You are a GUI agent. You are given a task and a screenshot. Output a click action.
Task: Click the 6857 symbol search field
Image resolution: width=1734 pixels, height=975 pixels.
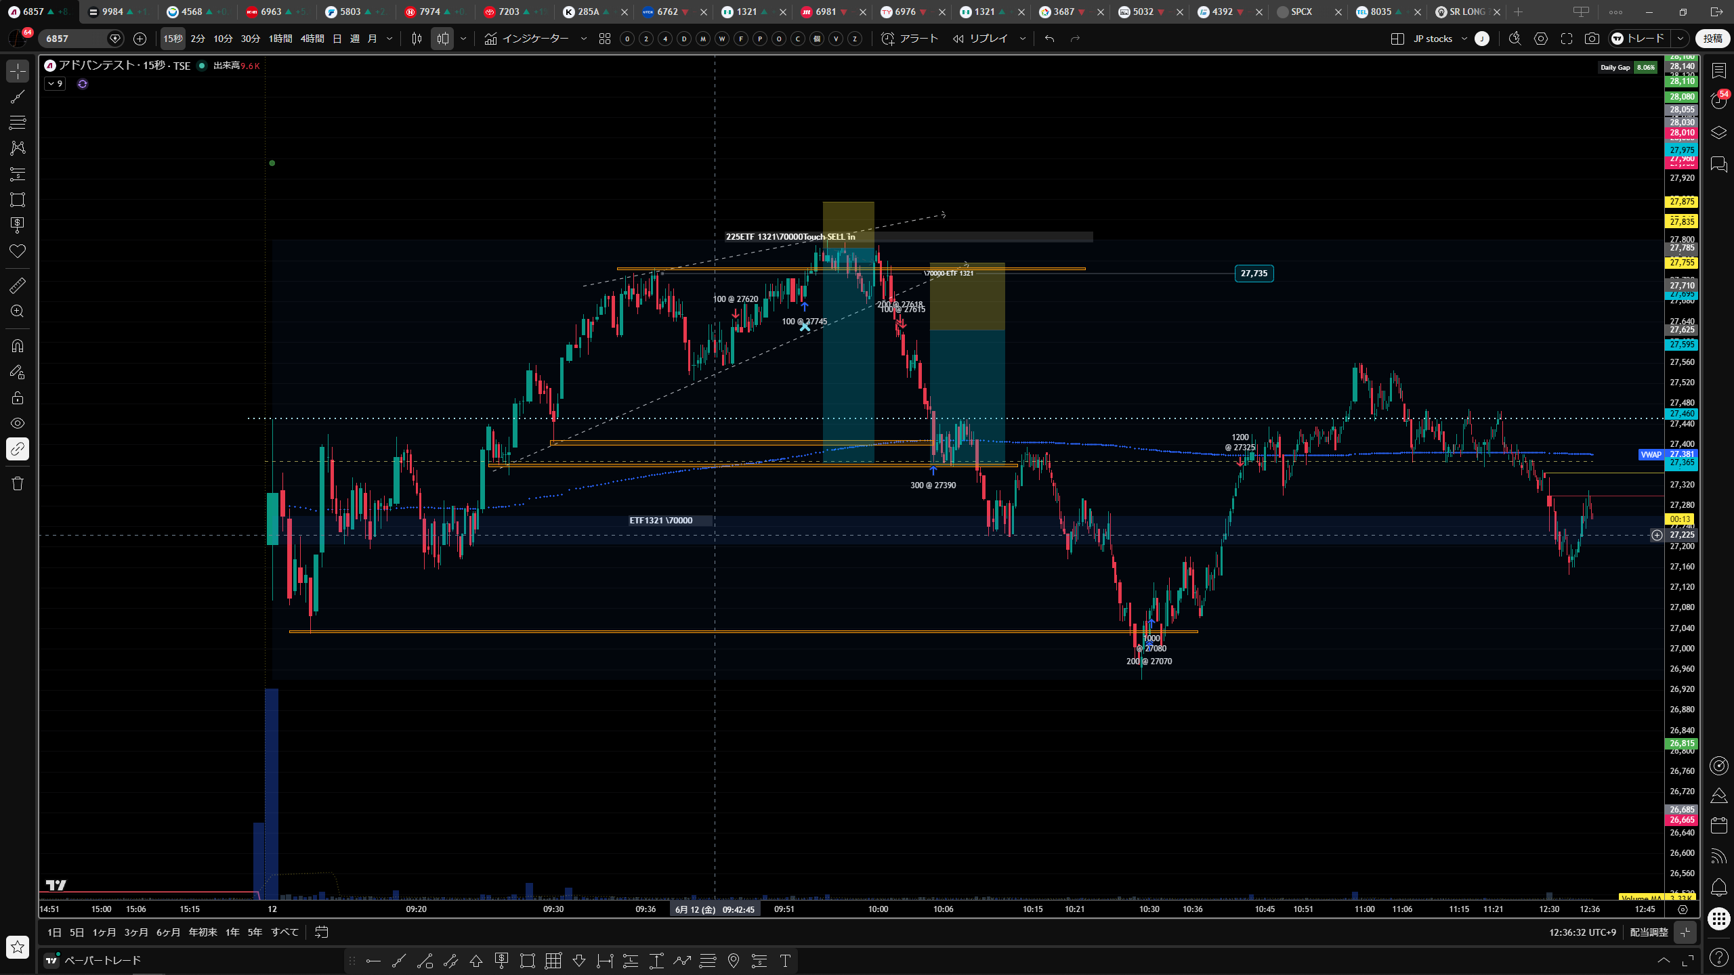pyautogui.click(x=75, y=39)
